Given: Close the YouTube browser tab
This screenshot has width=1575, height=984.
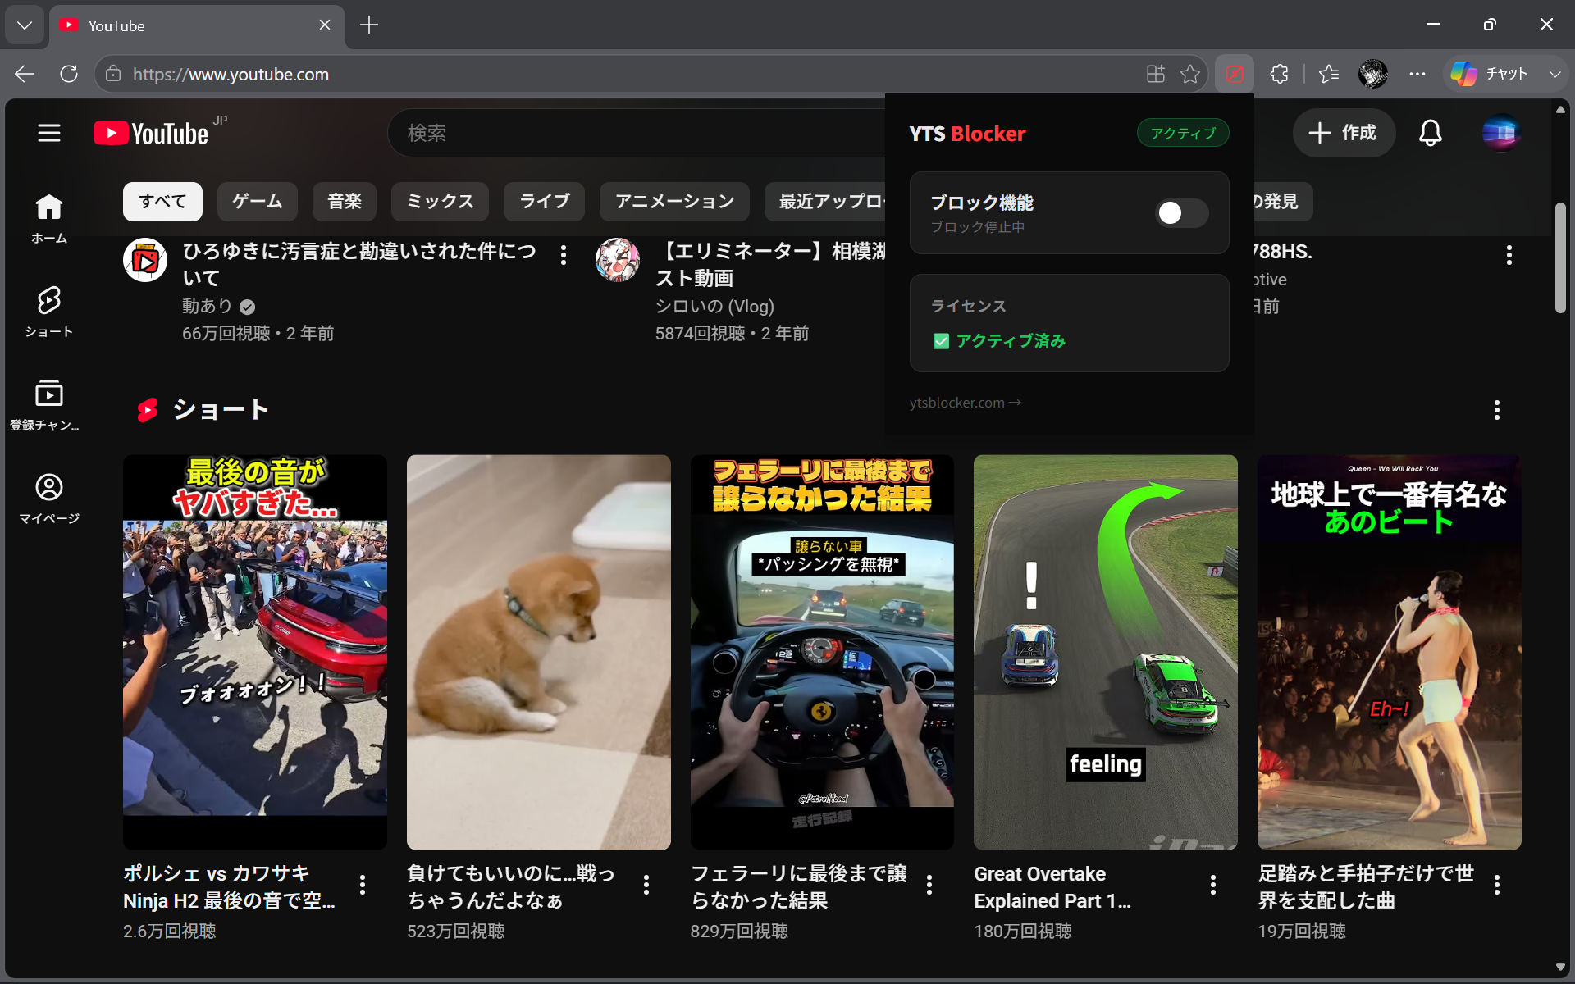Looking at the screenshot, I should click(x=325, y=25).
